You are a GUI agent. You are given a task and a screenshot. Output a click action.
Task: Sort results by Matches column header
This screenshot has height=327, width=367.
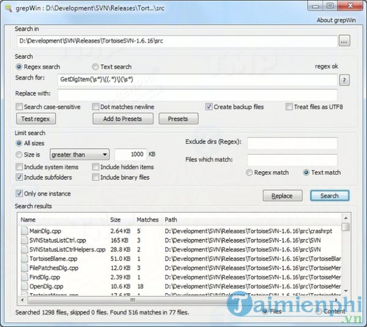tap(147, 219)
